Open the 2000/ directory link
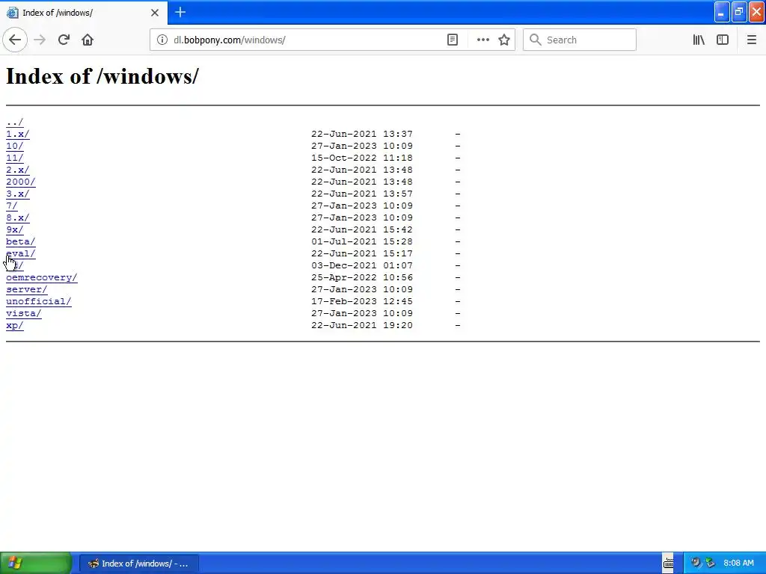This screenshot has width=766, height=574. tap(20, 182)
